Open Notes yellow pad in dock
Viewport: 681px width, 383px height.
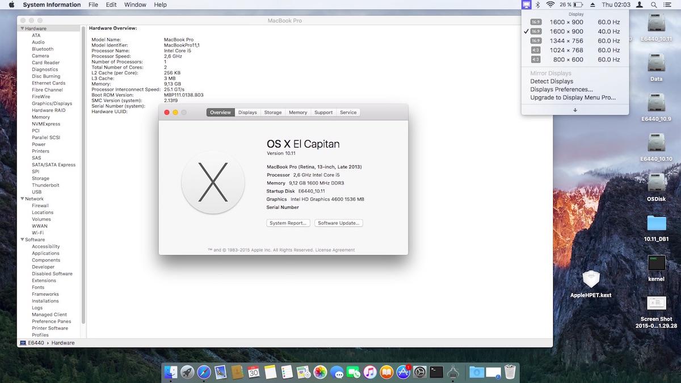pyautogui.click(x=270, y=372)
